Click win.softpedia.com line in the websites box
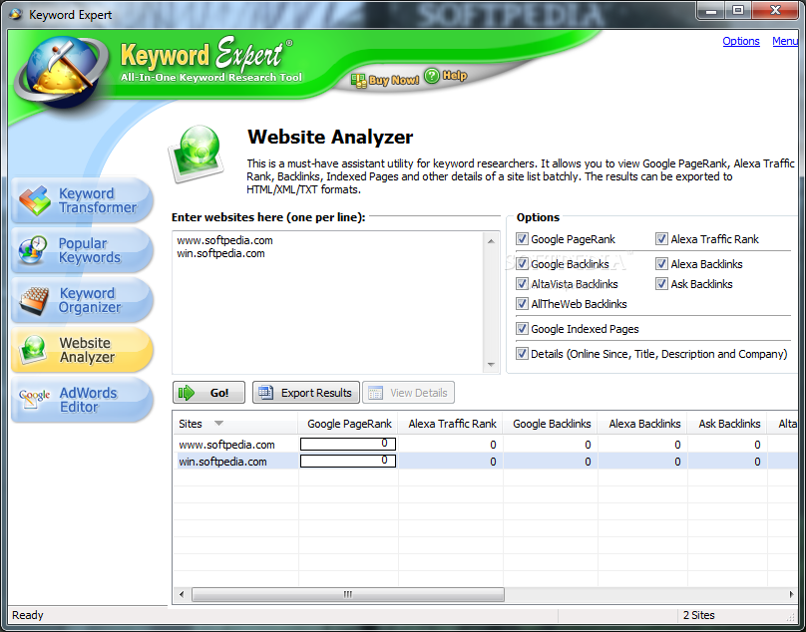The image size is (806, 632). [x=220, y=253]
